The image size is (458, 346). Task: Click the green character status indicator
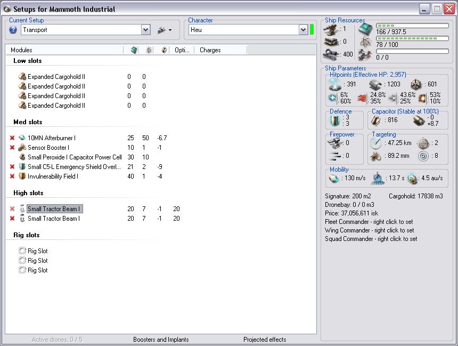312,30
